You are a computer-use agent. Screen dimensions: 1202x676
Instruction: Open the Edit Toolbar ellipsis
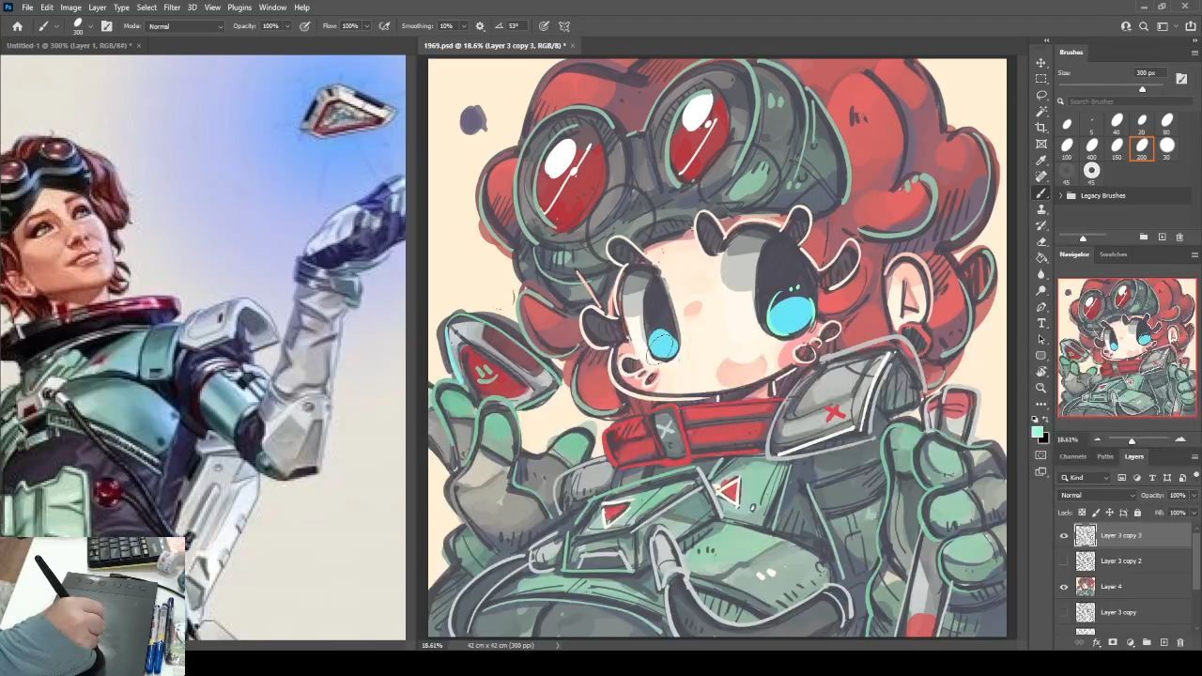[x=1041, y=404]
